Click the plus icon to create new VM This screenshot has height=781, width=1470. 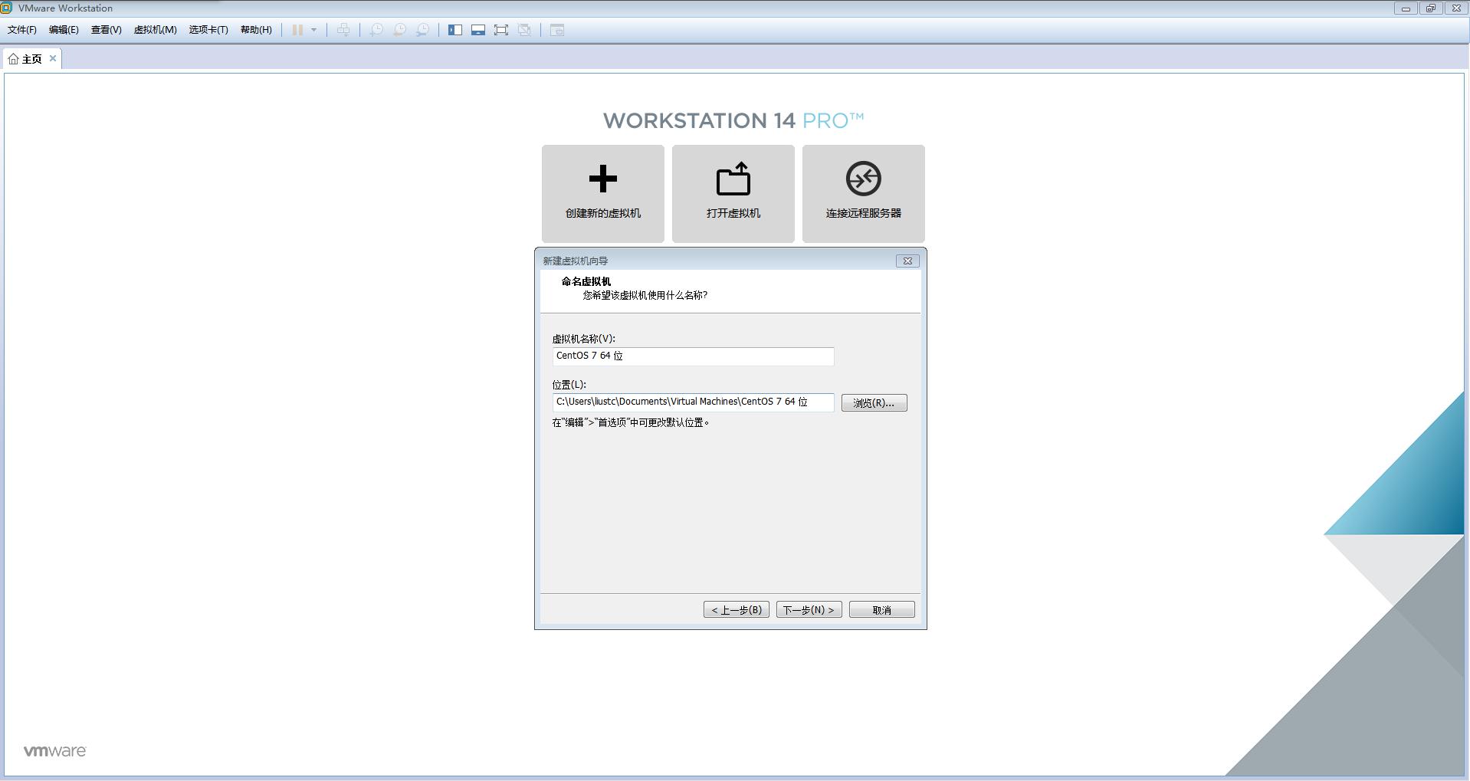[603, 179]
